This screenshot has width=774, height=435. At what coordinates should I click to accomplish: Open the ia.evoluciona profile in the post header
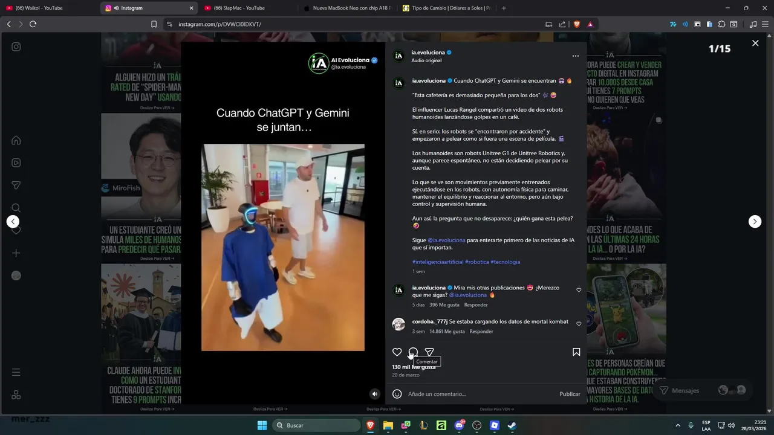click(x=428, y=53)
